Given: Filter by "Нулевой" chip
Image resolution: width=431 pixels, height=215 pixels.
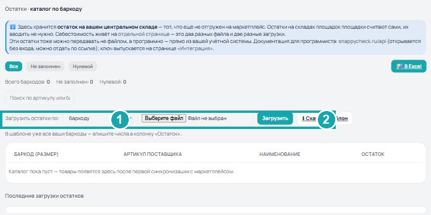Looking at the screenshot, I should [83, 66].
